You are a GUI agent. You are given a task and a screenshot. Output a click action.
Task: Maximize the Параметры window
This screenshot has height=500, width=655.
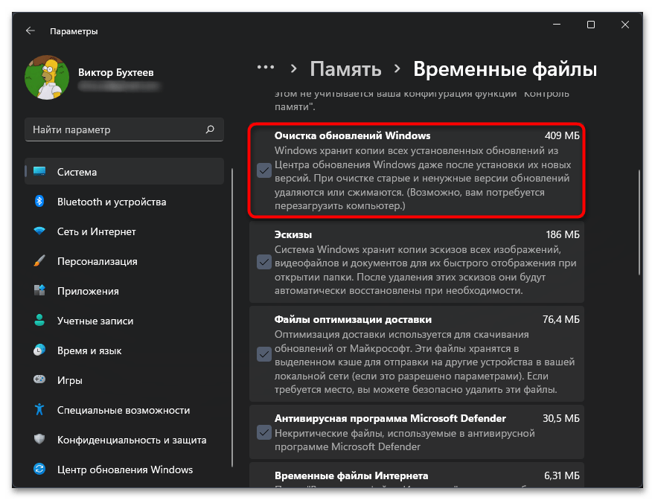(x=591, y=25)
